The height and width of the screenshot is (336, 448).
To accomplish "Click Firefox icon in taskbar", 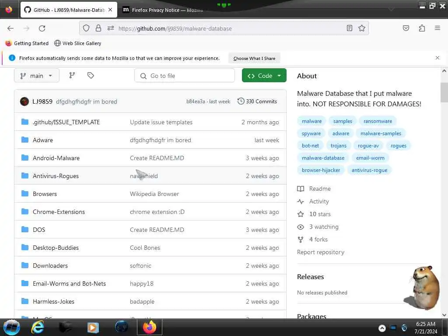I will (x=150, y=327).
